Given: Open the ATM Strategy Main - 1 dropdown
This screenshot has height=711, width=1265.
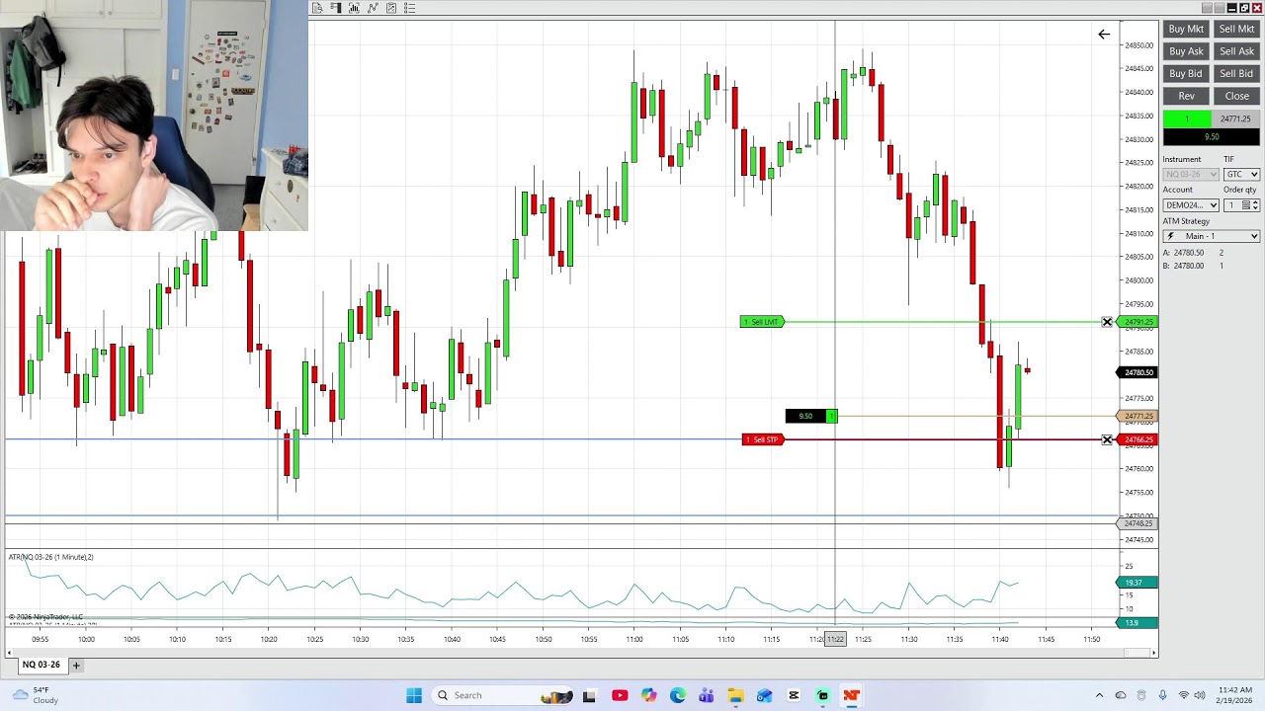Looking at the screenshot, I should click(x=1212, y=236).
